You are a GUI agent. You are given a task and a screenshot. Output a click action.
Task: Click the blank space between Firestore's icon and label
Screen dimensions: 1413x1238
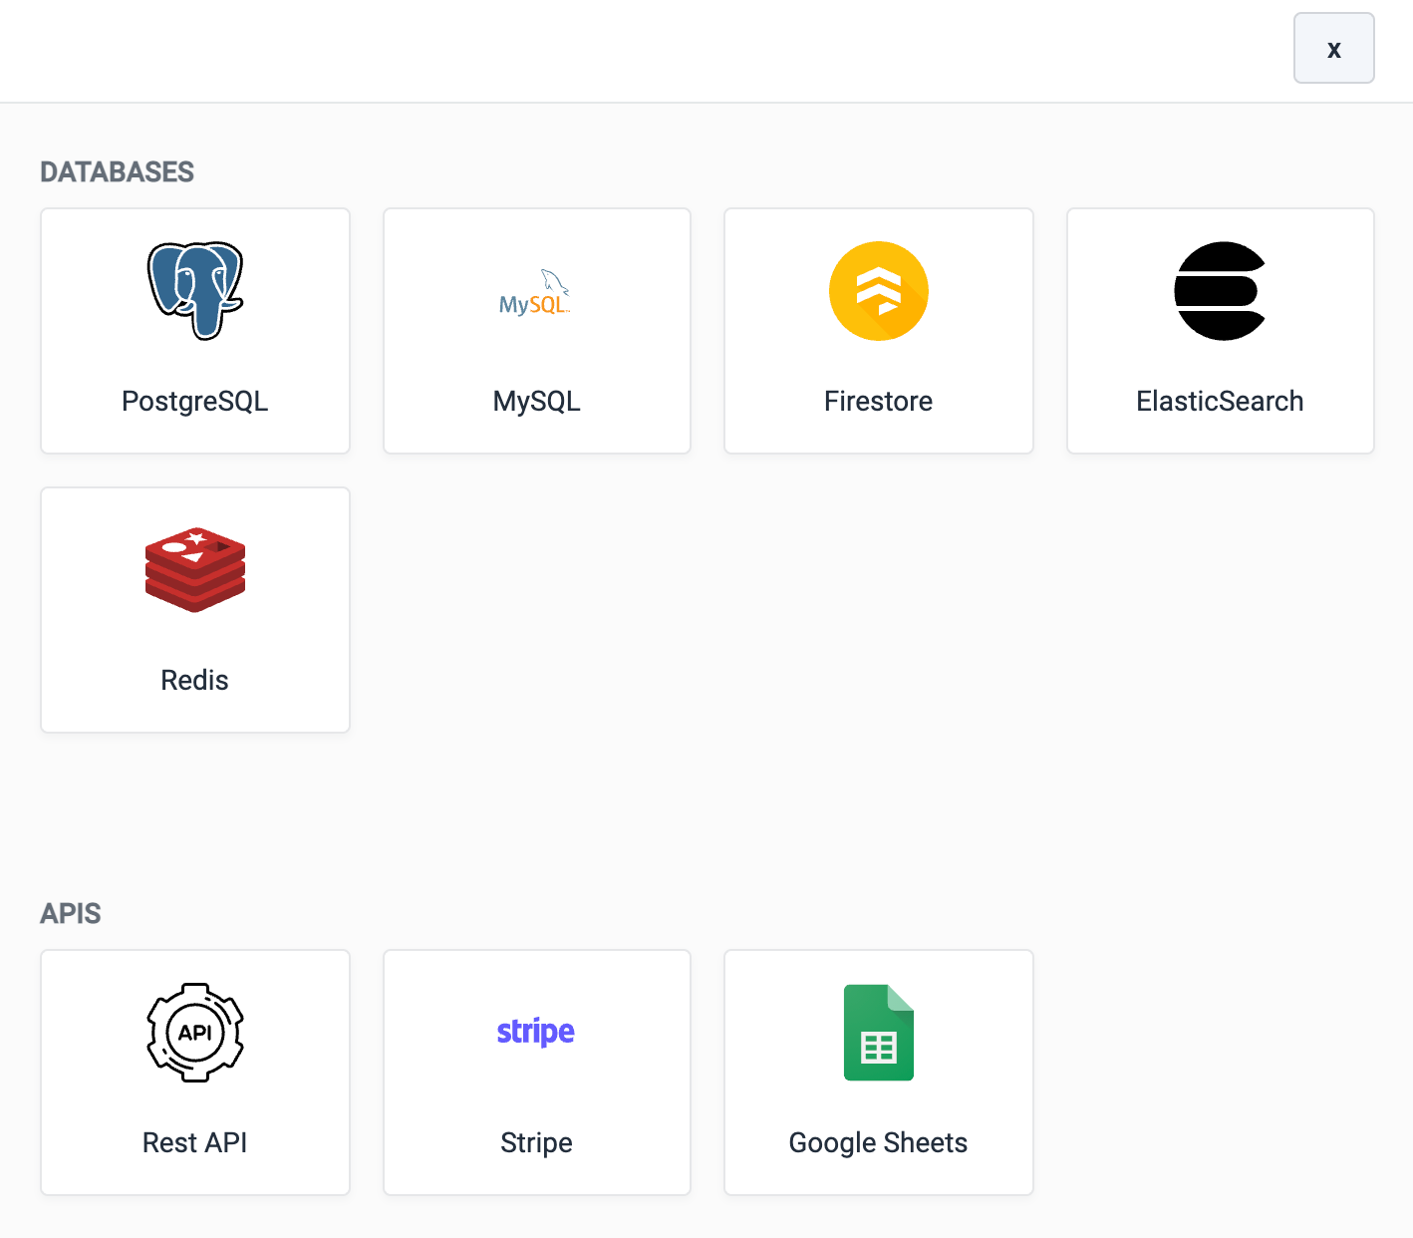(x=878, y=363)
